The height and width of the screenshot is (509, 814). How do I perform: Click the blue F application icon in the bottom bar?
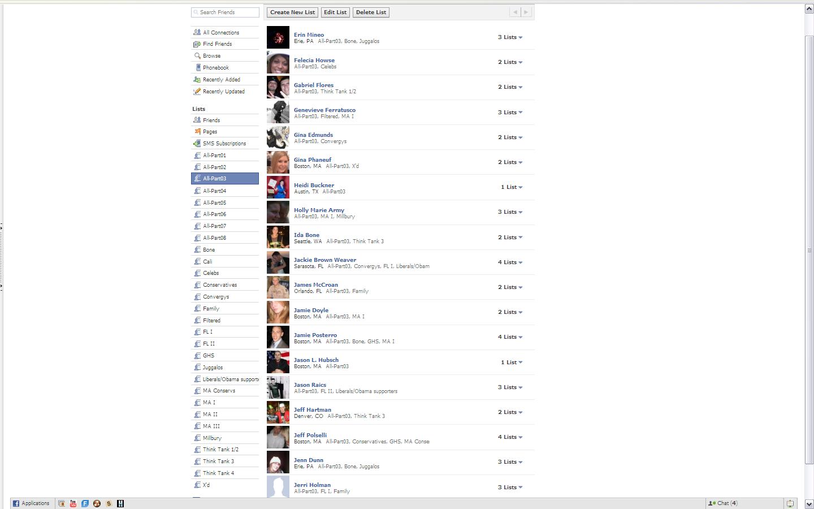[x=85, y=503]
